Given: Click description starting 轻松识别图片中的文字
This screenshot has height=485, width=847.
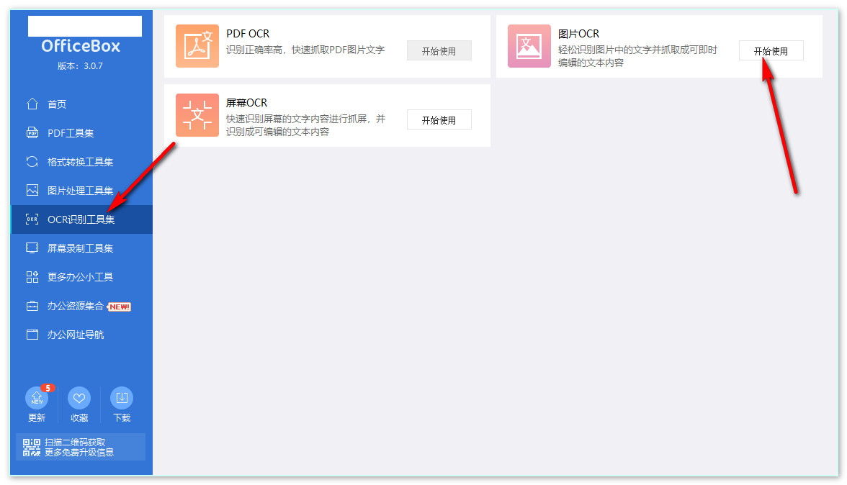Looking at the screenshot, I should (x=638, y=56).
